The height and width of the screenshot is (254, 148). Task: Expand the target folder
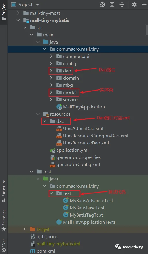coord(24,229)
